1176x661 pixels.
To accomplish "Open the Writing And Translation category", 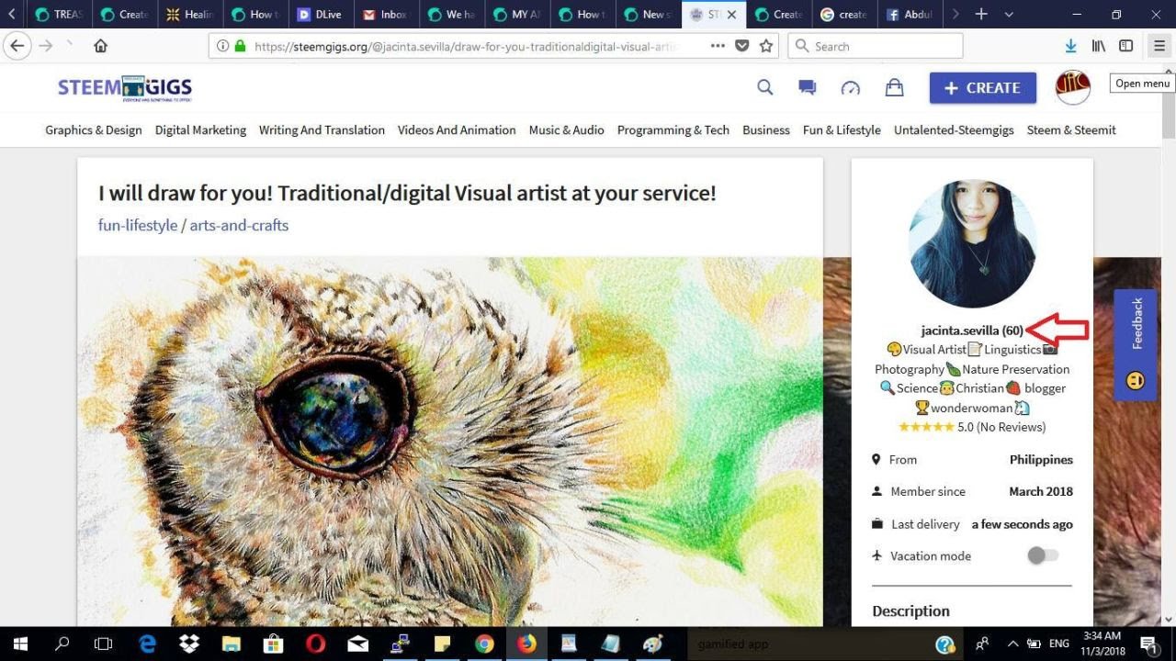I will [322, 129].
